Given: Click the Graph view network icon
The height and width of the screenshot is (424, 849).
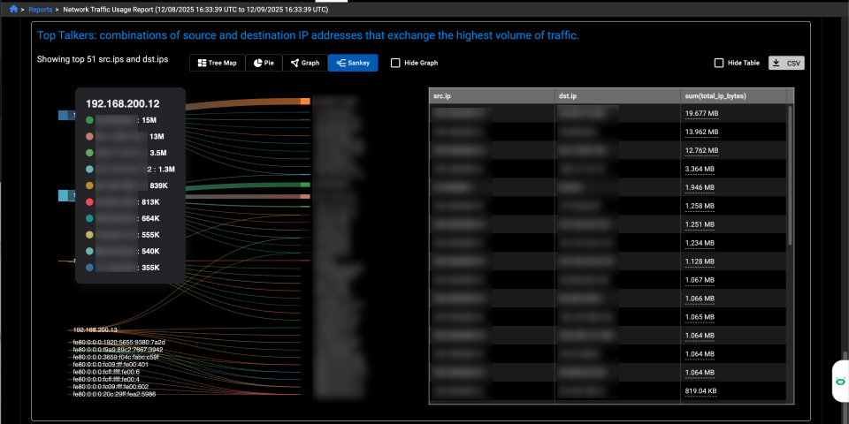Looking at the screenshot, I should click(x=295, y=63).
